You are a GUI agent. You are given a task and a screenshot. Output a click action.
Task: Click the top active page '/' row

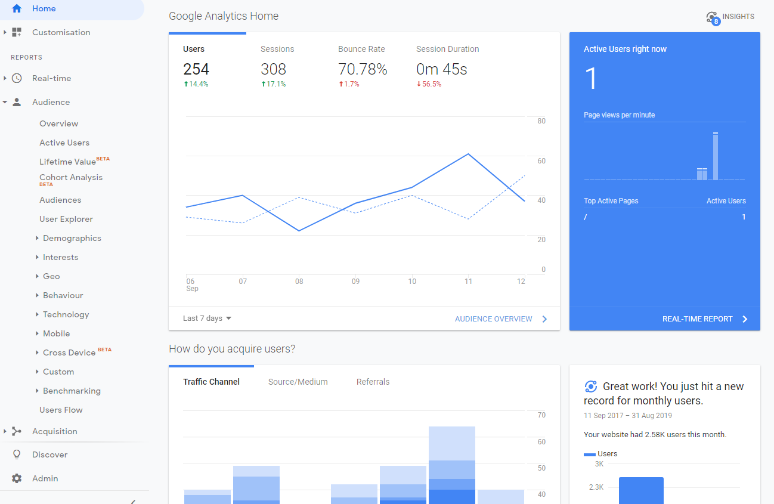point(664,217)
